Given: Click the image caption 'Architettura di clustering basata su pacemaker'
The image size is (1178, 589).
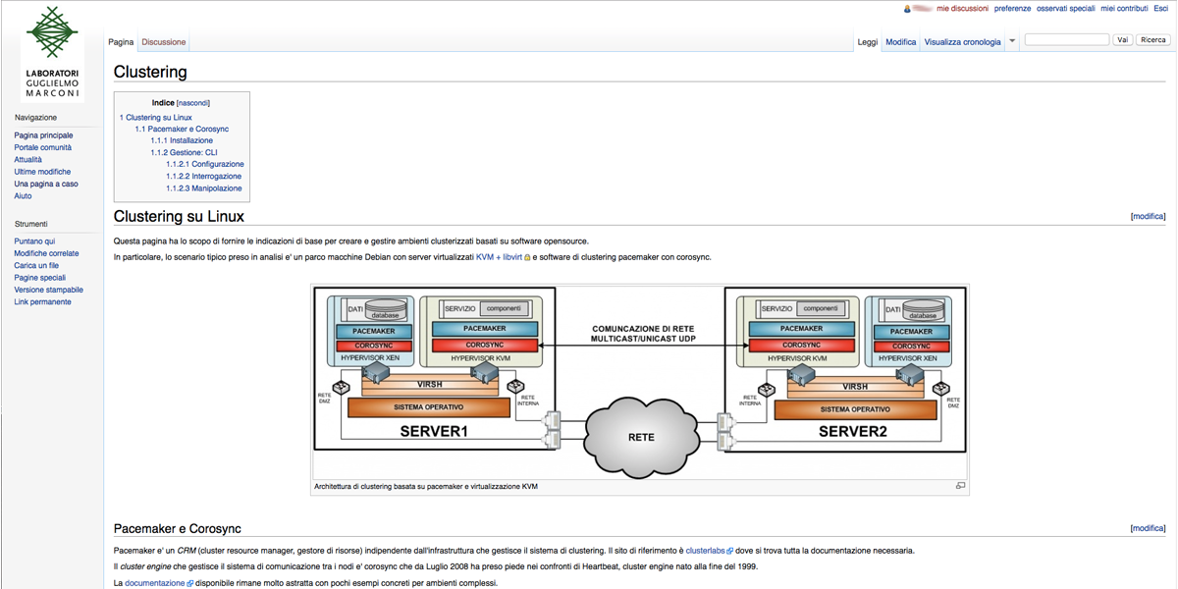Looking at the screenshot, I should point(426,486).
